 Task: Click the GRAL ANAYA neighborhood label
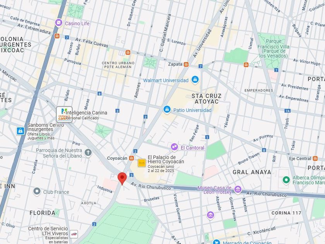click(252, 172)
